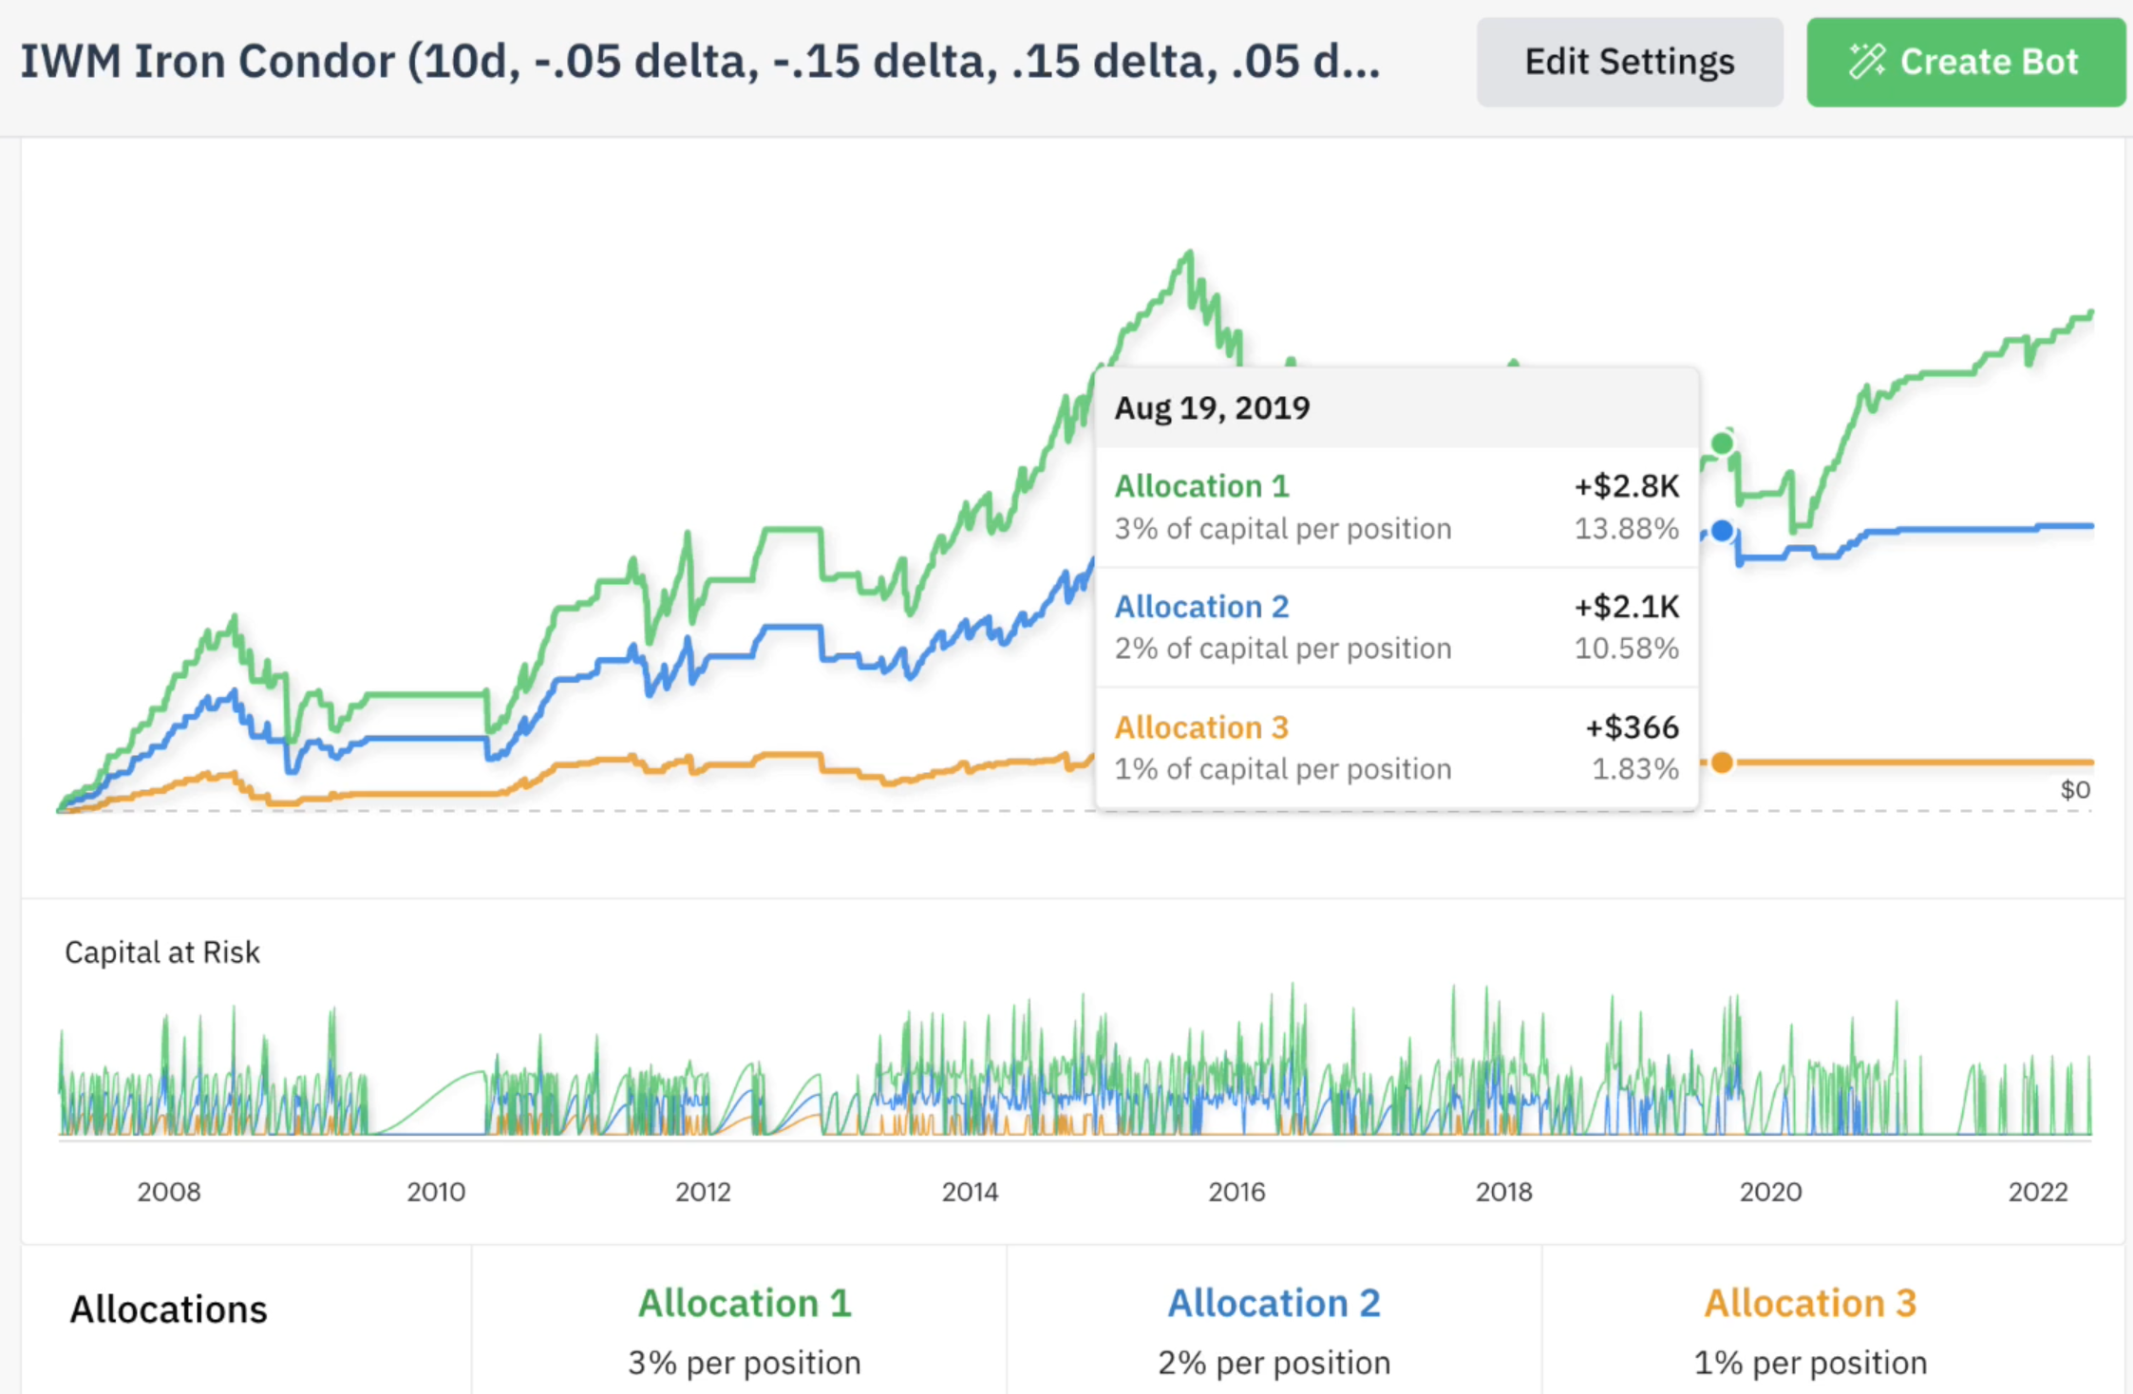Select the orange Allocation 3 chart marker dot

tap(1722, 763)
